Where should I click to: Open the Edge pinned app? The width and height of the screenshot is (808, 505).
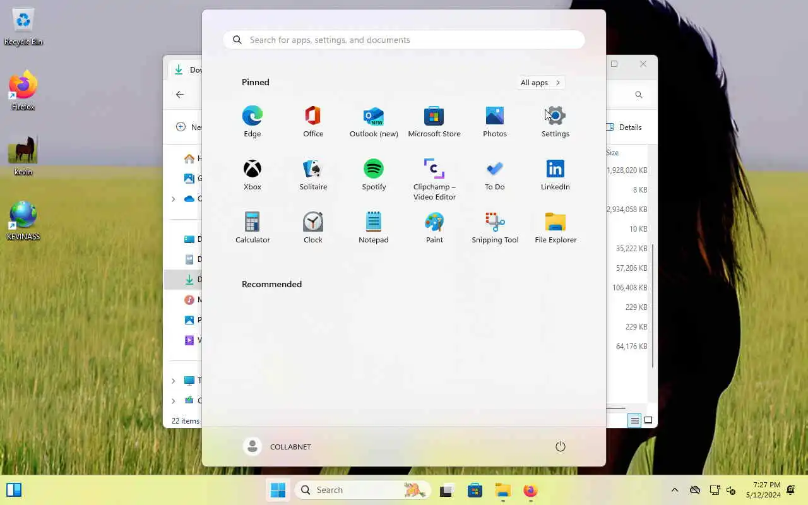(x=252, y=121)
